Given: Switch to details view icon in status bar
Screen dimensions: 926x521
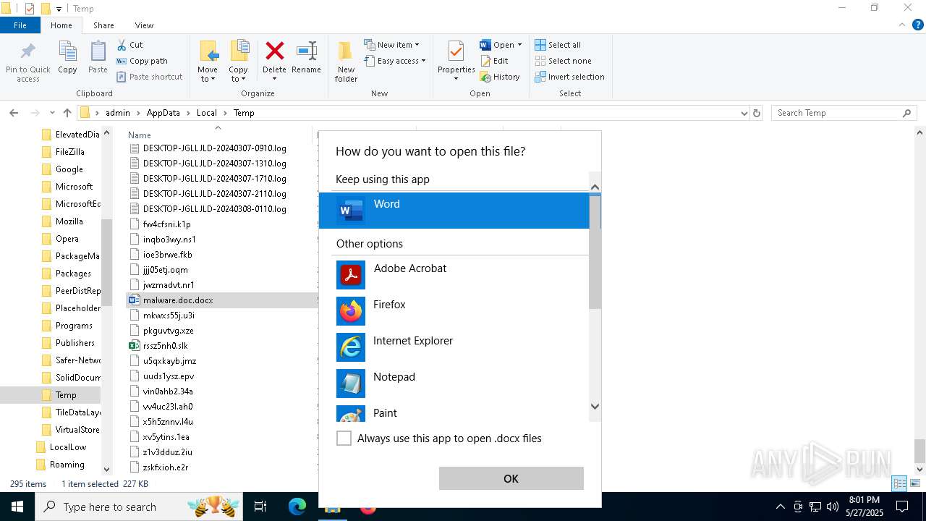Looking at the screenshot, I should point(899,483).
